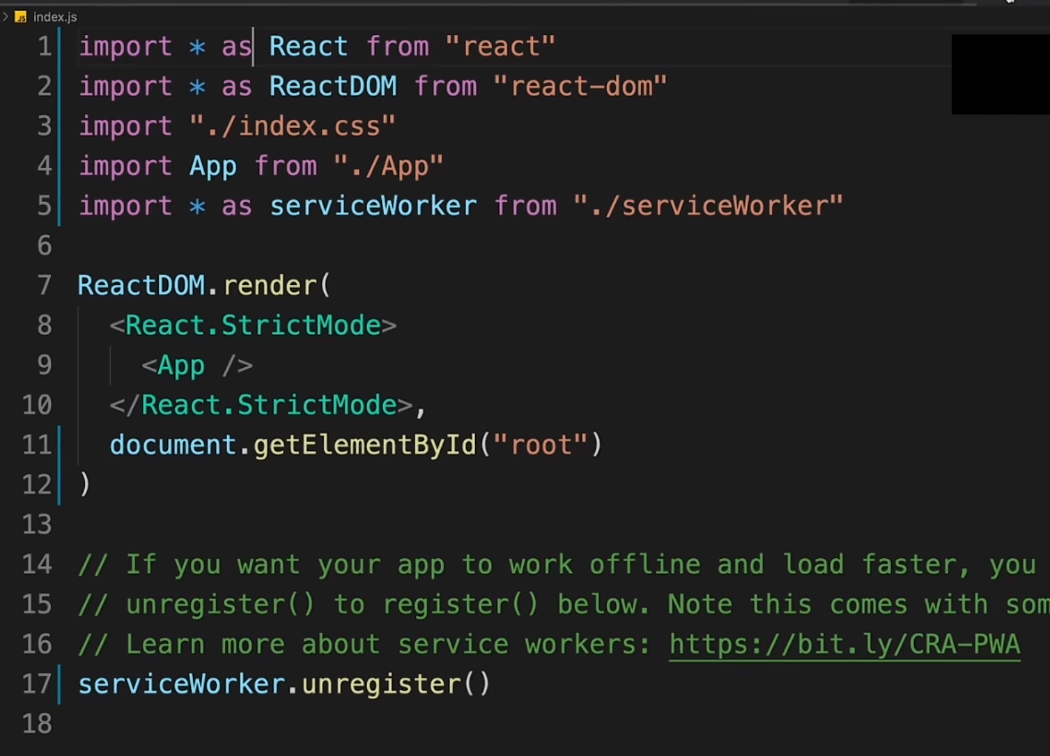Click closing React.StrictMode tag
1050x756 pixels.
(x=261, y=405)
